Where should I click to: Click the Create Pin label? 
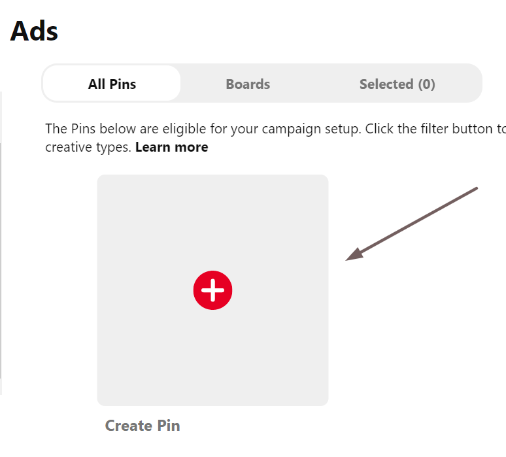pyautogui.click(x=143, y=426)
